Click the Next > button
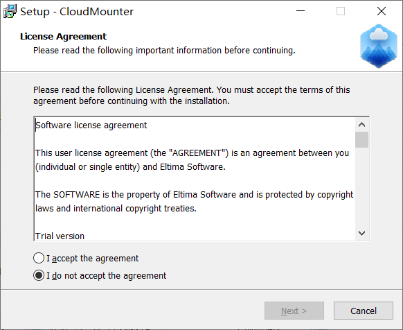This screenshot has height=330, width=403. tap(294, 311)
